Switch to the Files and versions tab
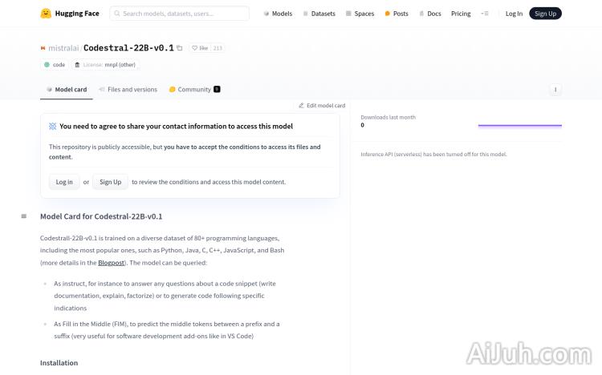This screenshot has width=602, height=375. tap(128, 90)
